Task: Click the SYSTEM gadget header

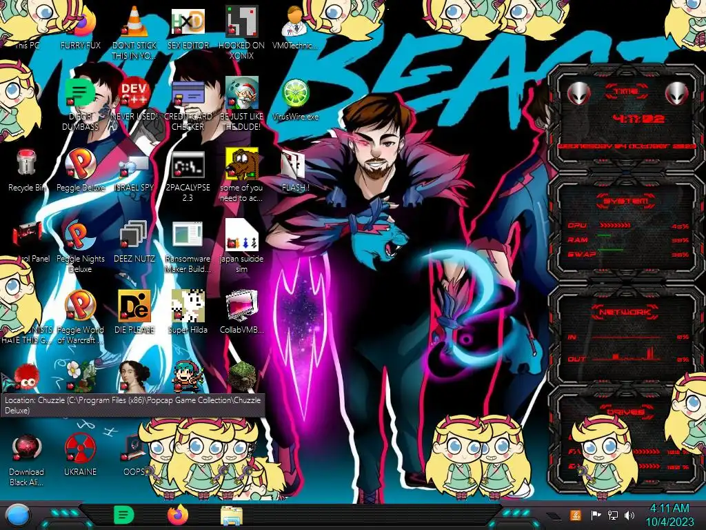Action: tap(625, 201)
